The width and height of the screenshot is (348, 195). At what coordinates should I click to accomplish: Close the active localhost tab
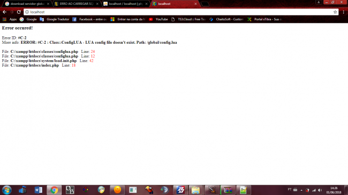click(x=195, y=4)
